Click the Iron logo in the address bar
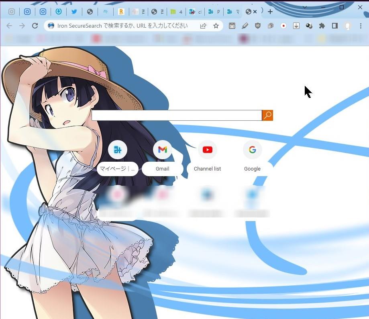This screenshot has height=319, width=369. point(51,26)
